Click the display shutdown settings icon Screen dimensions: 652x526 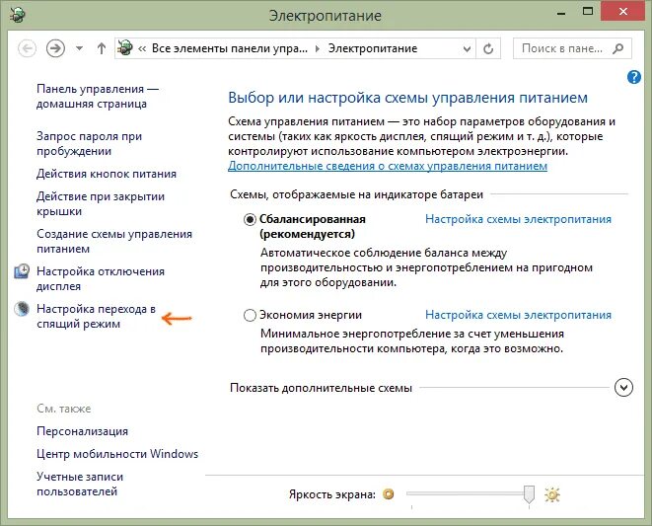(x=22, y=271)
